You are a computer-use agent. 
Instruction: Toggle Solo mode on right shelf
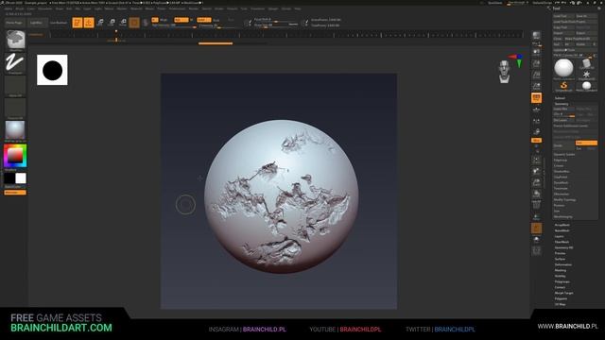point(536,240)
